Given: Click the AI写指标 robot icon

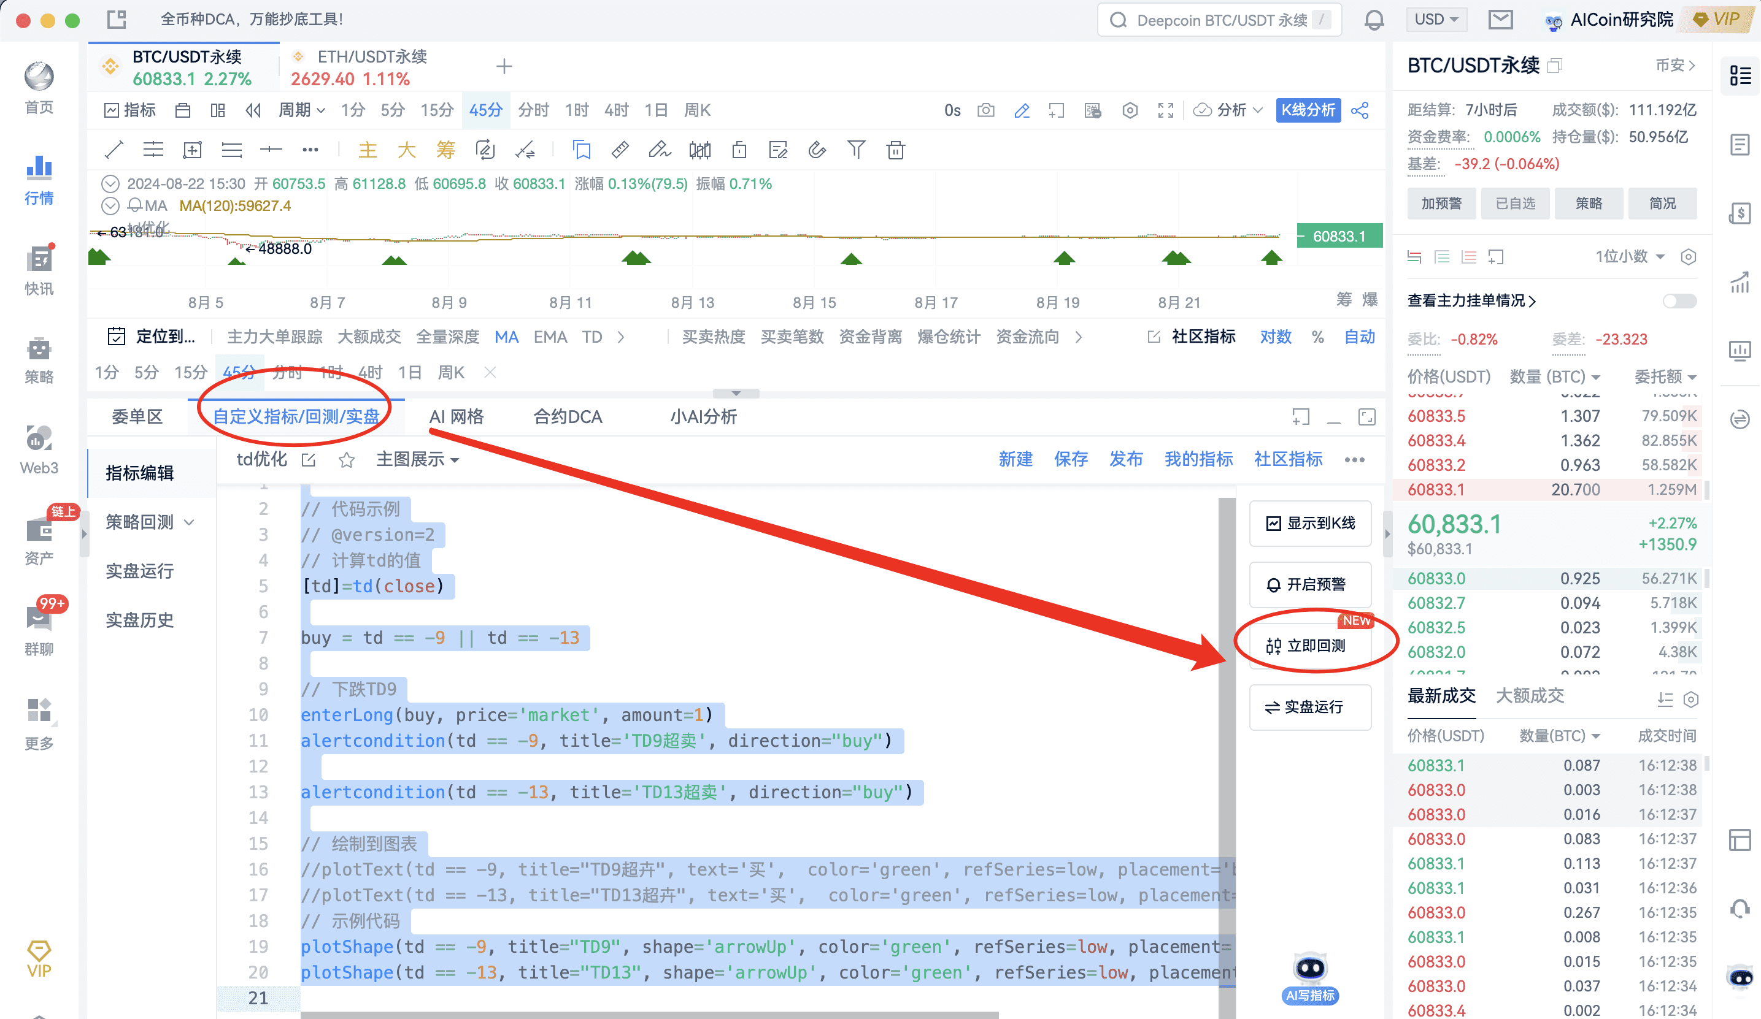Looking at the screenshot, I should [1309, 977].
